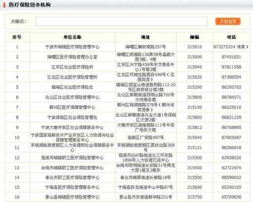Select 宁波市城镇医疗保险管理中心 in row 1
253x202 pixels.
[72, 47]
